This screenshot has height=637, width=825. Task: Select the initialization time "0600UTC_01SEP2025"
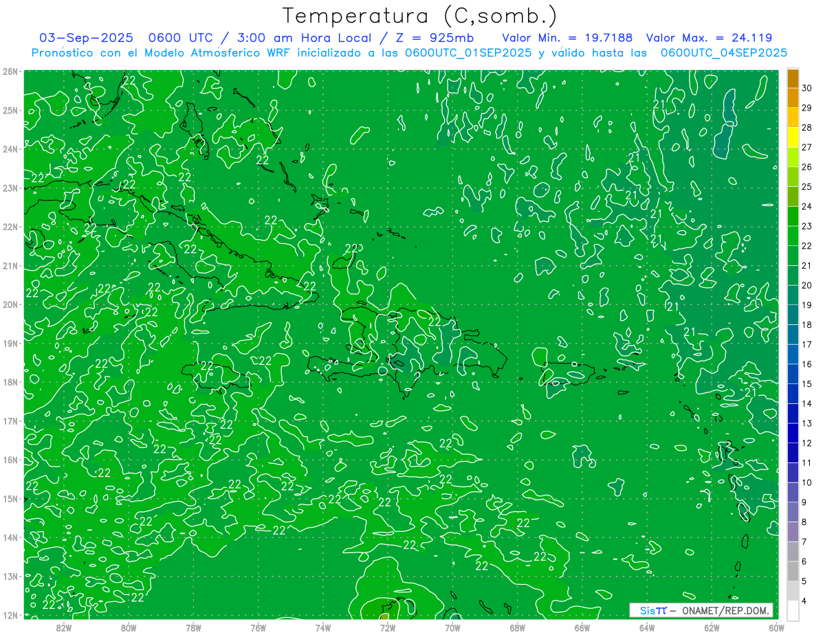tap(468, 52)
